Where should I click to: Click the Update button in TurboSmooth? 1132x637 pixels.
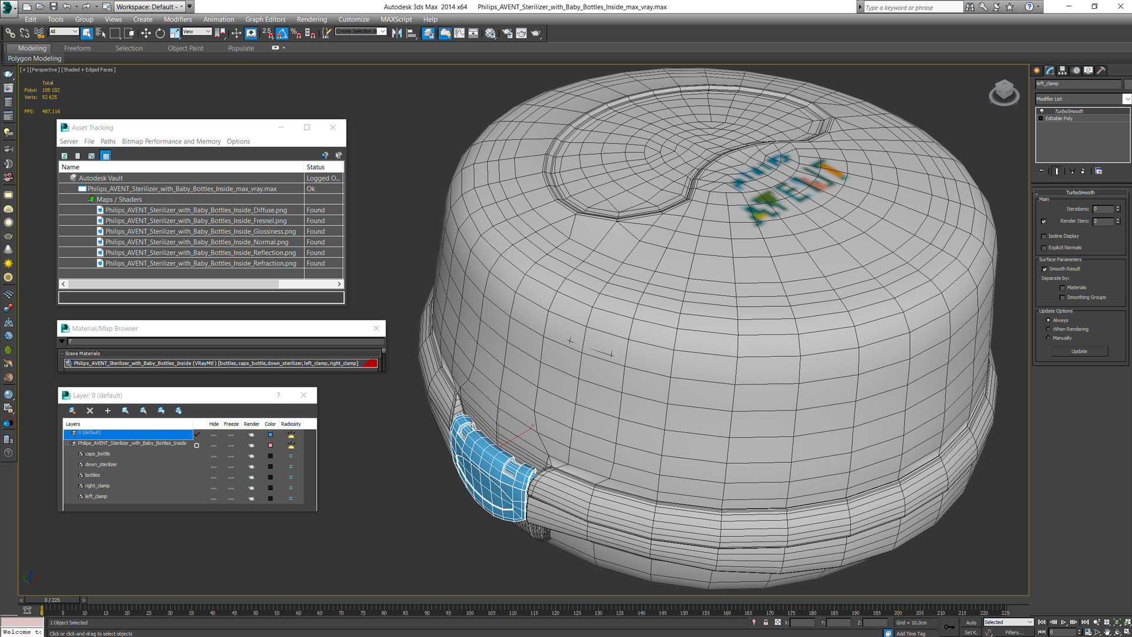1079,352
